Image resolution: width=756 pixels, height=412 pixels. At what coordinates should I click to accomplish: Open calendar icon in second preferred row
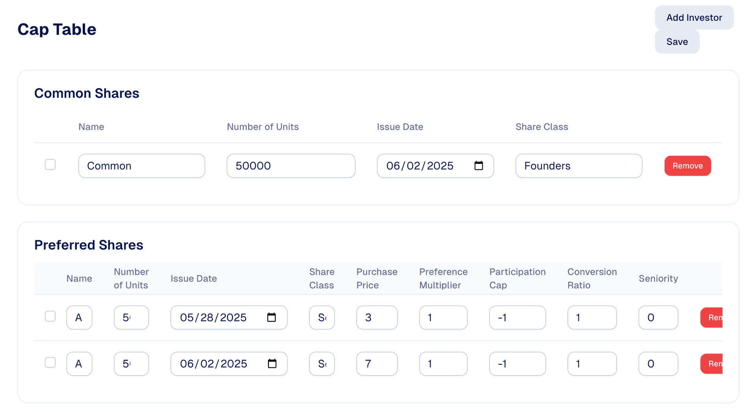click(272, 364)
